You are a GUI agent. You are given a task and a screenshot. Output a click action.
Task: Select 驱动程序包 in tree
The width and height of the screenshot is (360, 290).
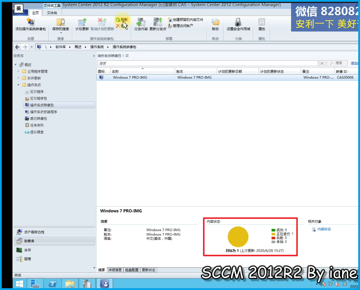(36, 98)
